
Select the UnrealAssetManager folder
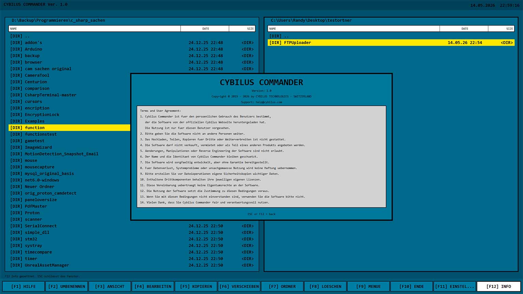point(132,265)
